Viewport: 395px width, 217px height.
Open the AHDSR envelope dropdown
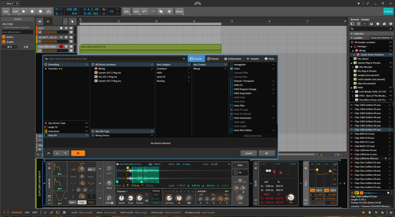(x=202, y=191)
